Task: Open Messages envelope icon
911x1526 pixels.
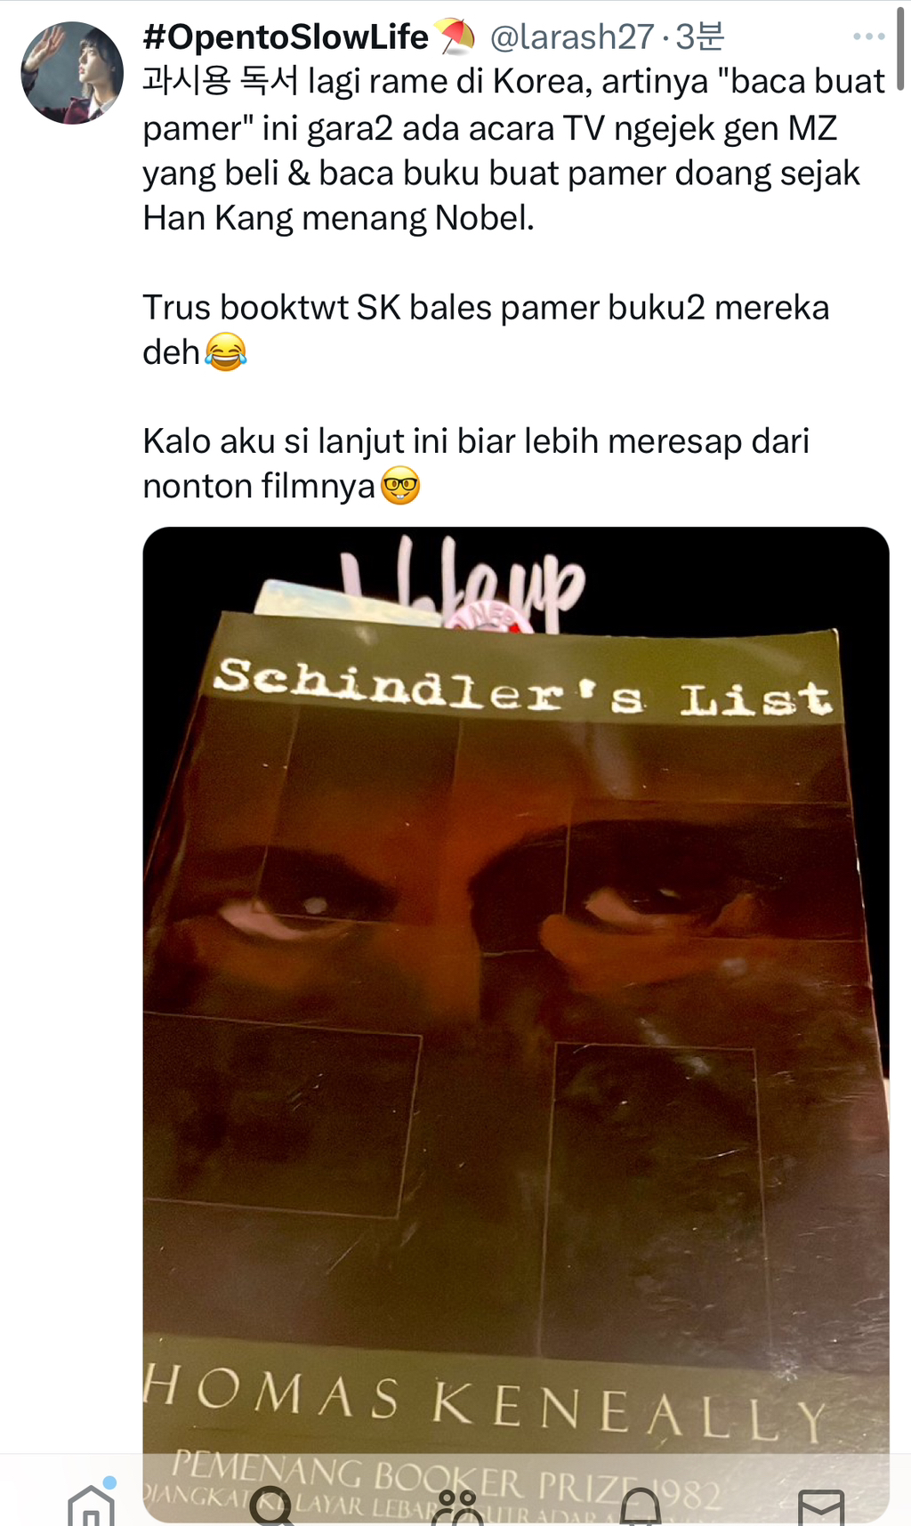Action: [x=821, y=1507]
